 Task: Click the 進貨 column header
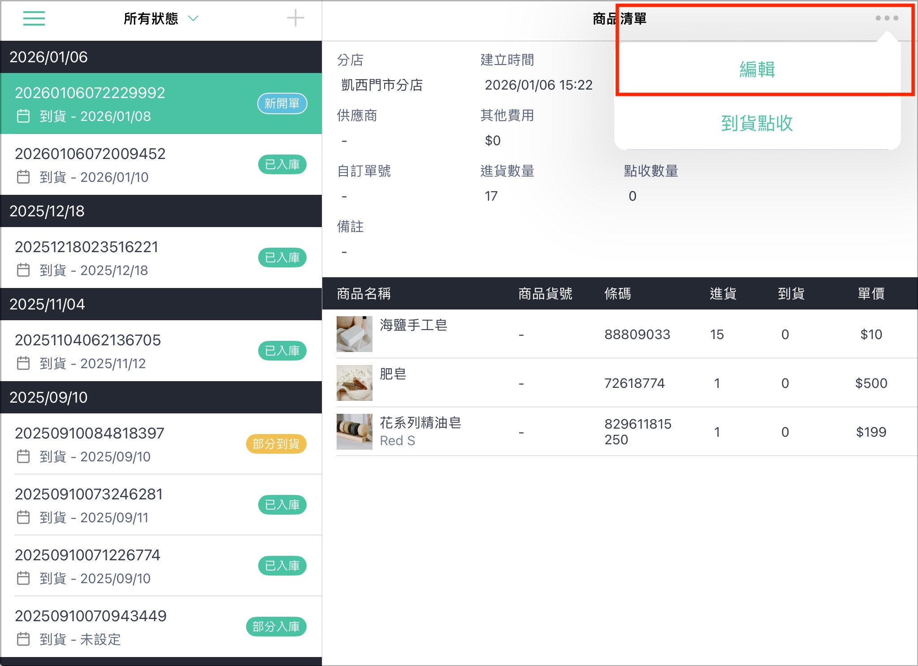[x=723, y=293]
